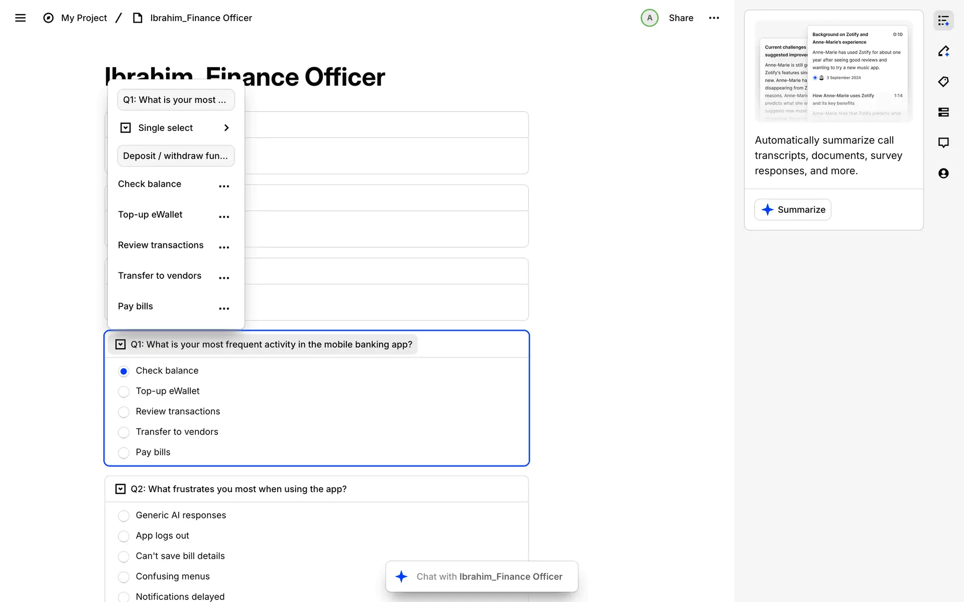Viewport: 964px width, 602px height.
Task: Click the AI summary panel icon
Action: [x=943, y=21]
